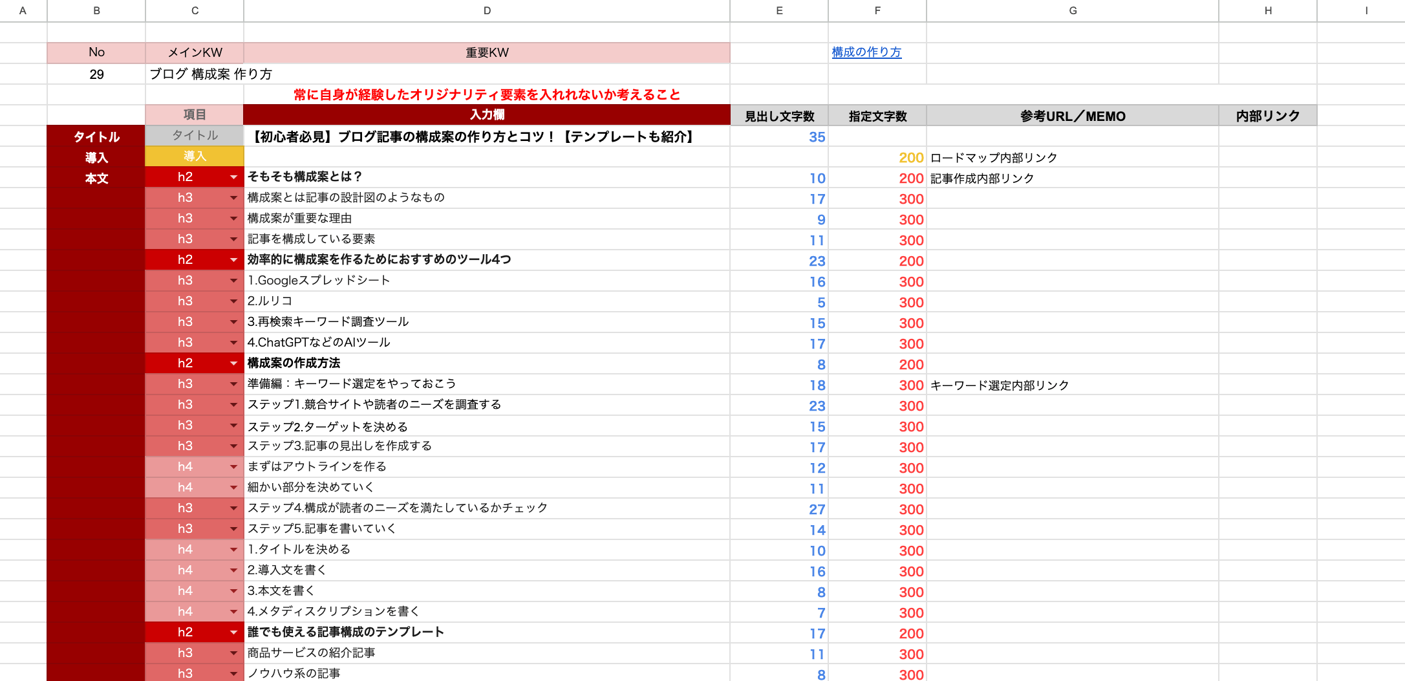This screenshot has height=681, width=1405.
Task: Click the 参考URL／MEMO column header
Action: [x=1073, y=116]
